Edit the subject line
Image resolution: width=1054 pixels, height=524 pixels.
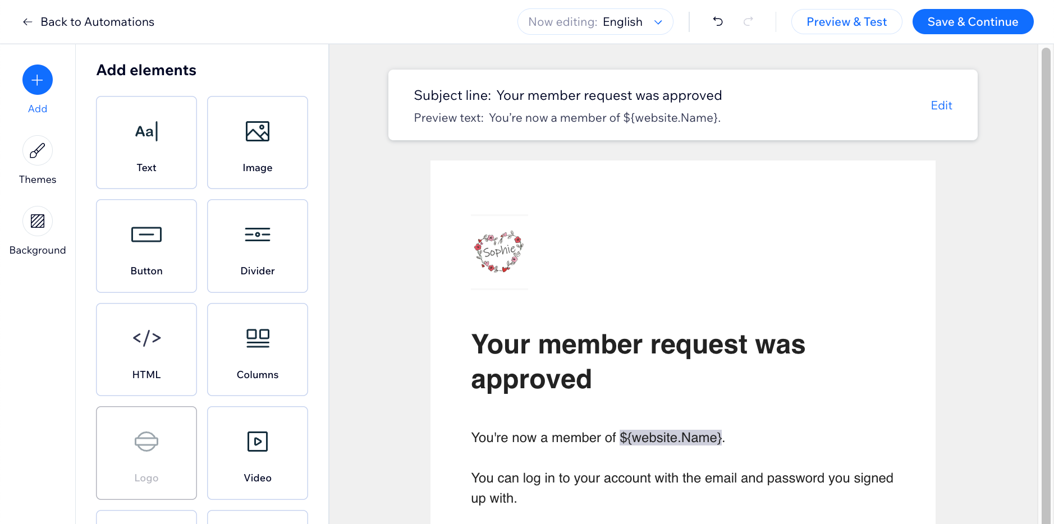pyautogui.click(x=941, y=105)
